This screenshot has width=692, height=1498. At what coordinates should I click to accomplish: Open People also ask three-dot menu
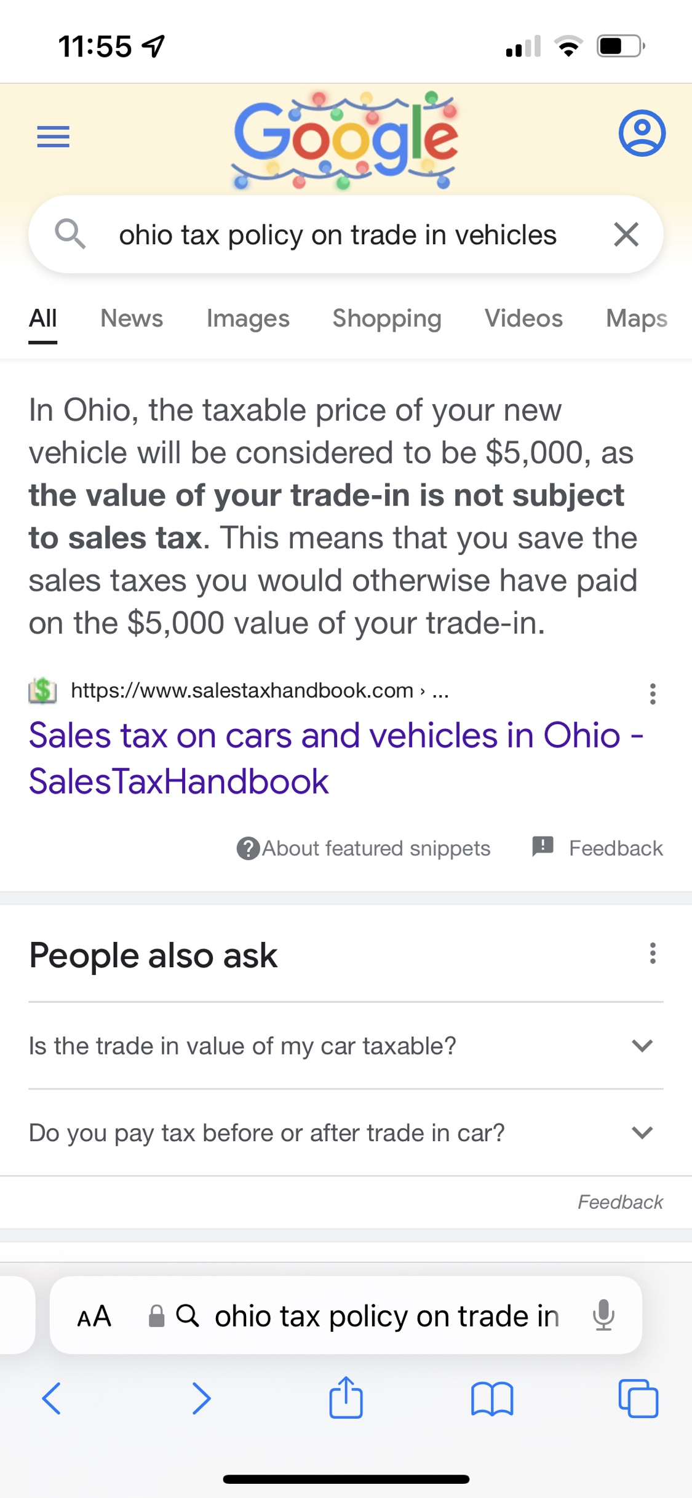(x=653, y=954)
